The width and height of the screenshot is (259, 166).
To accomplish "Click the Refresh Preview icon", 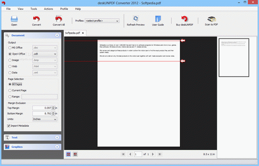I will (136, 19).
